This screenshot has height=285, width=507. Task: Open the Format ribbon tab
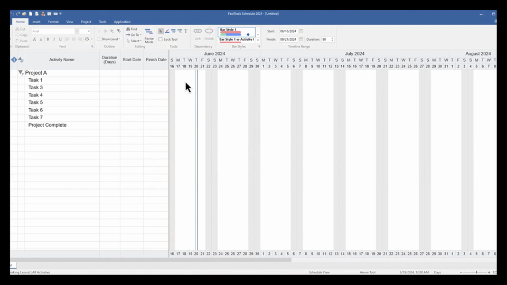click(53, 22)
